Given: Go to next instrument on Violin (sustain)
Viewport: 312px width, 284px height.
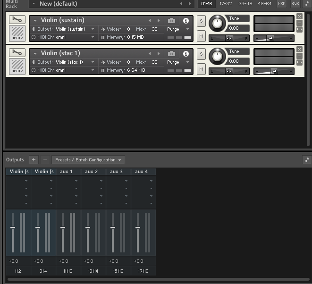Looking at the screenshot, I should (159, 20).
